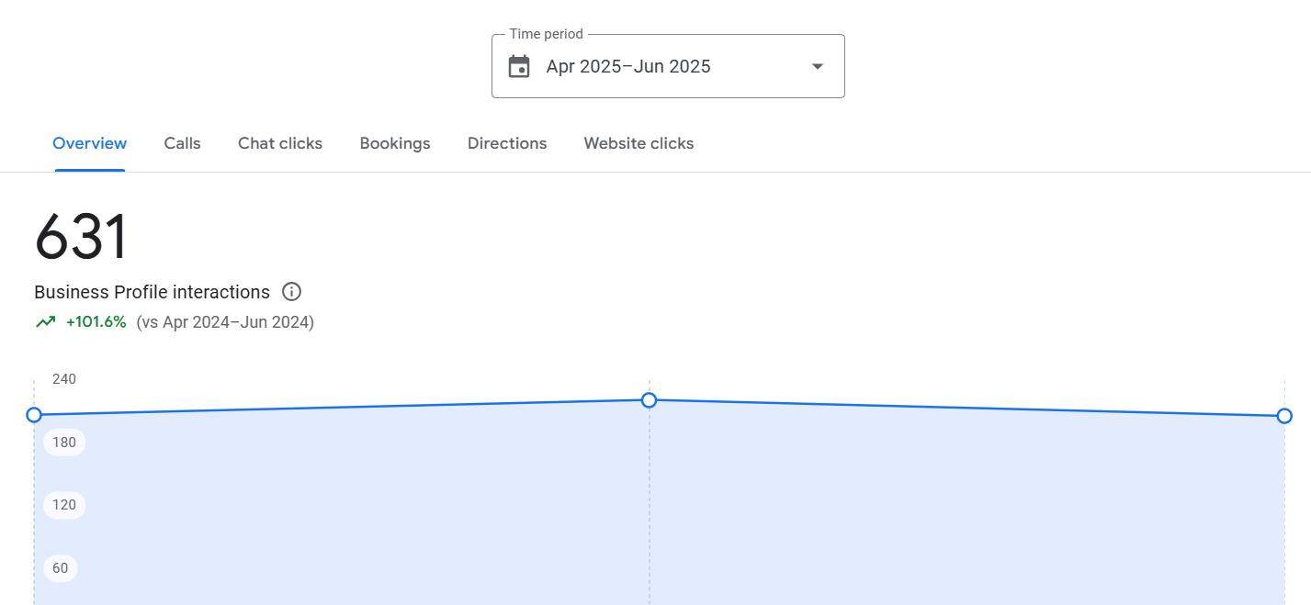
Task: Click the 60 y-axis label
Action: pos(61,568)
